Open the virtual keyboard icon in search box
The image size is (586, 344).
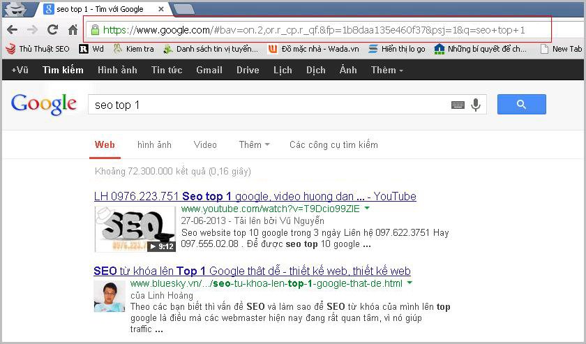click(458, 105)
